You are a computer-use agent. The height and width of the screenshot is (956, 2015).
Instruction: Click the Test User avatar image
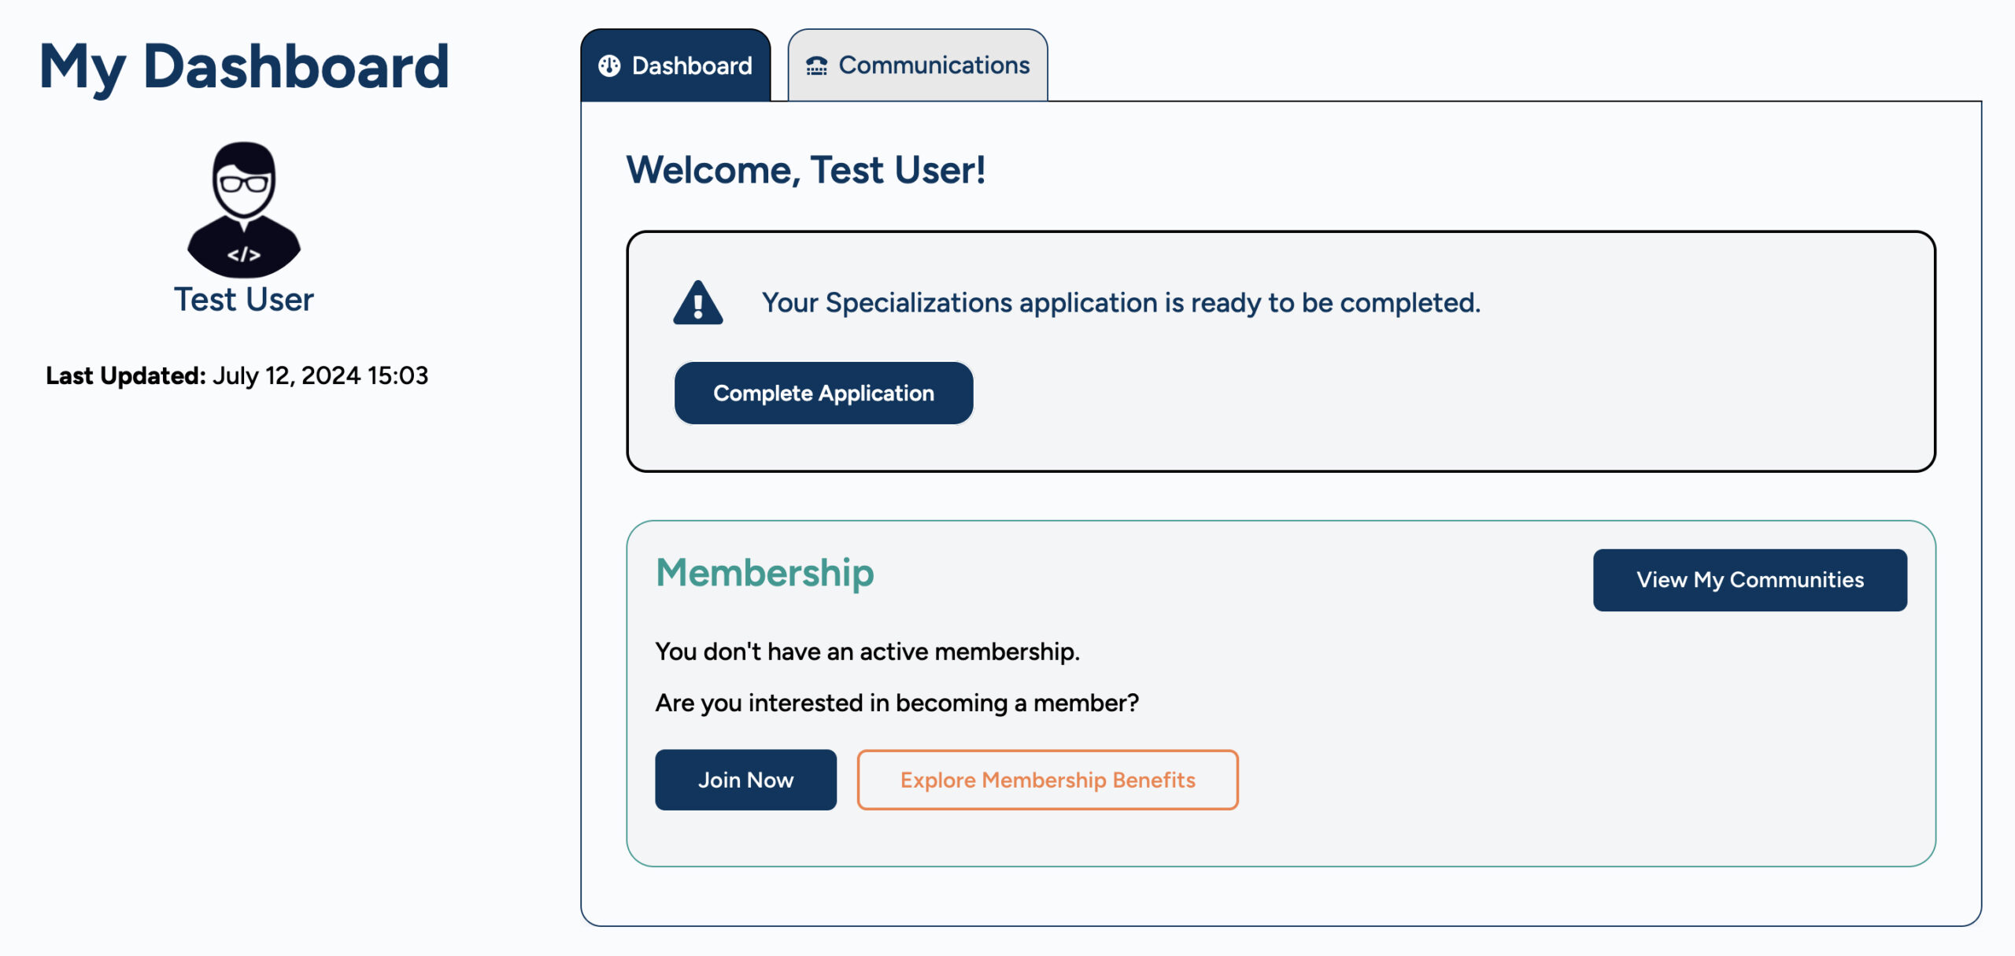[244, 209]
